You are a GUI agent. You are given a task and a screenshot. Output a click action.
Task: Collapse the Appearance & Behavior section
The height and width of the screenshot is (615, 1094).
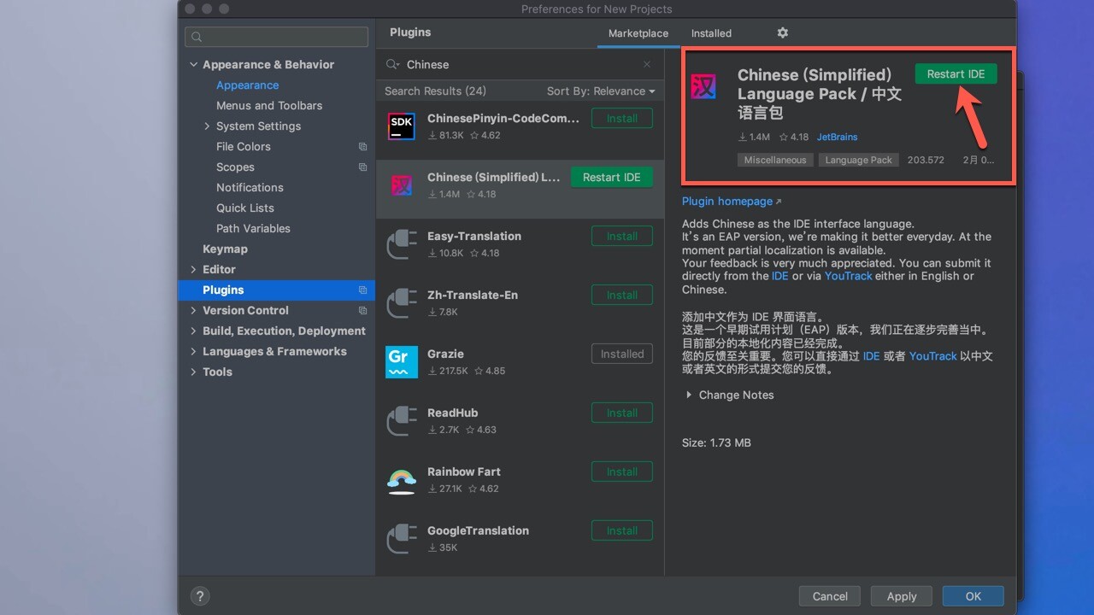coord(194,65)
